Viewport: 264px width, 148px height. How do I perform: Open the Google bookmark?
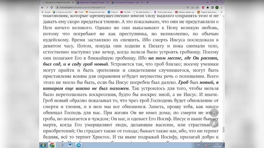46,12
